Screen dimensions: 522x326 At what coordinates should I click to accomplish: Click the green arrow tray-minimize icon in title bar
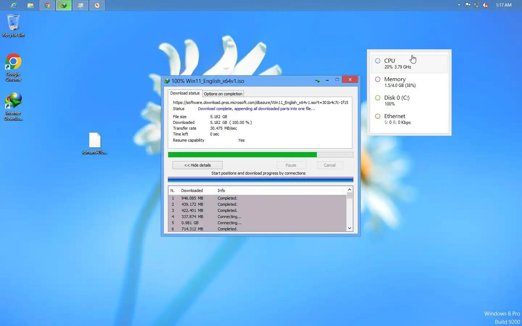(318, 80)
